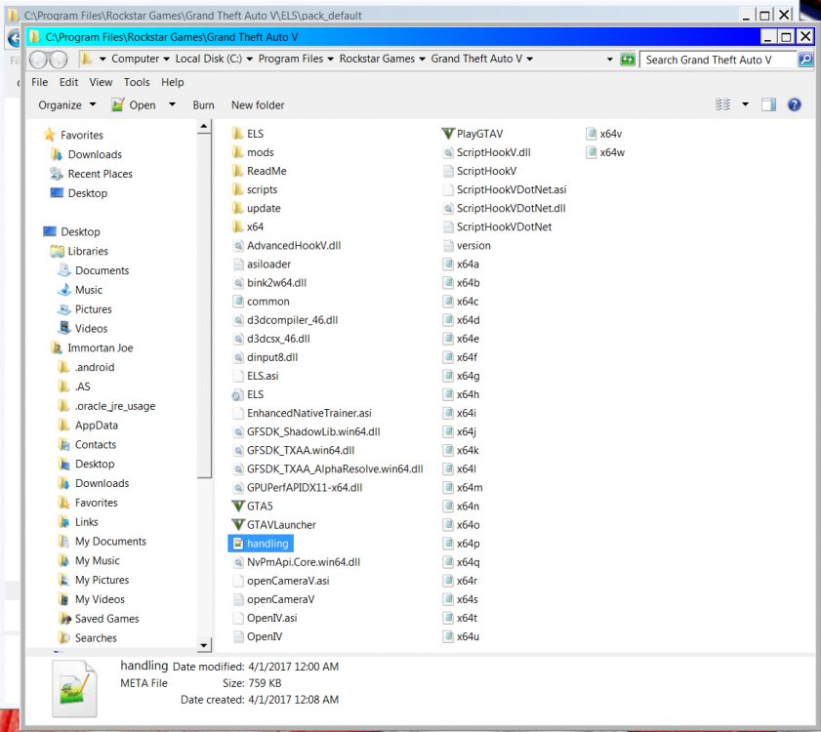
Task: Select the PlayGTAV application icon
Action: (448, 134)
